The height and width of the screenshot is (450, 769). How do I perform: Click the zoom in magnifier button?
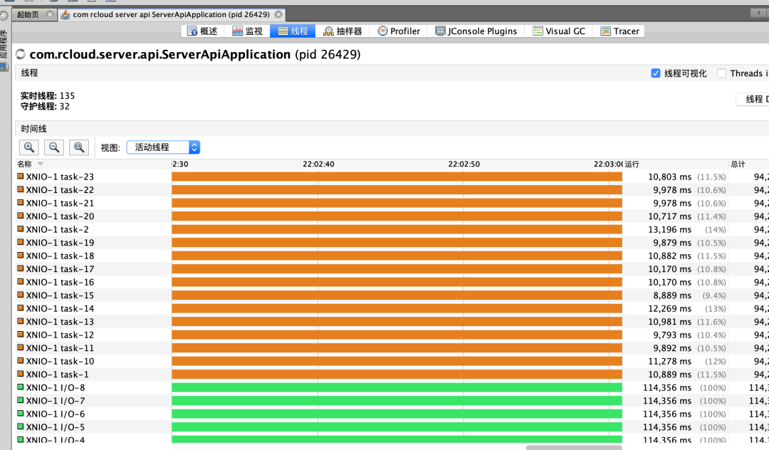[29, 147]
